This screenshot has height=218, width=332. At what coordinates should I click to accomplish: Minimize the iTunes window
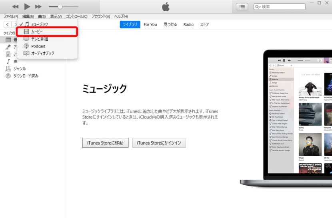[x=312, y=3]
